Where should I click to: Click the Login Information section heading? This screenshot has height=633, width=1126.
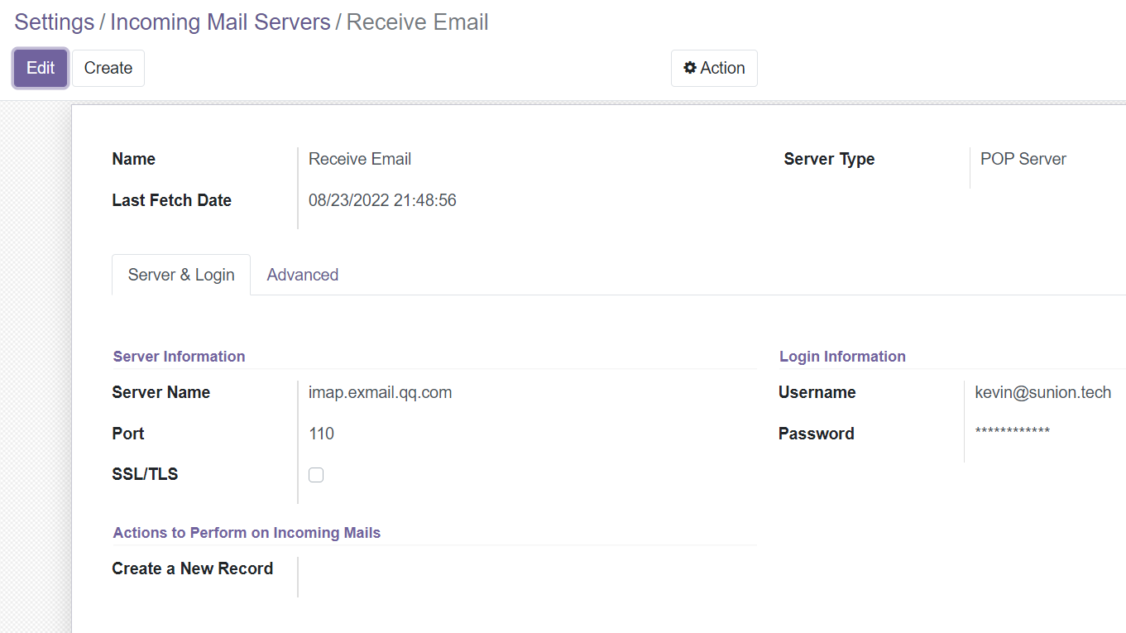click(x=842, y=357)
